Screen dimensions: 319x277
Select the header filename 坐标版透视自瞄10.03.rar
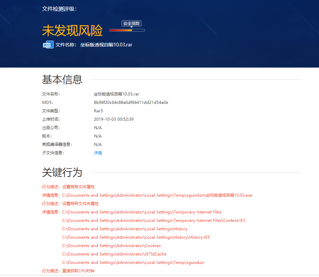tap(106, 45)
